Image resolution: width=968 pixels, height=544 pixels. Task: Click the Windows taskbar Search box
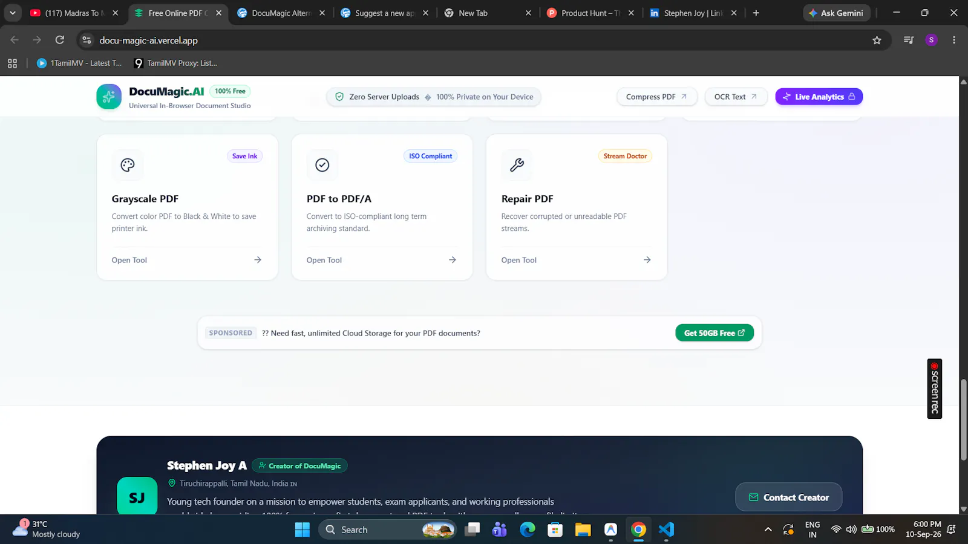[387, 529]
